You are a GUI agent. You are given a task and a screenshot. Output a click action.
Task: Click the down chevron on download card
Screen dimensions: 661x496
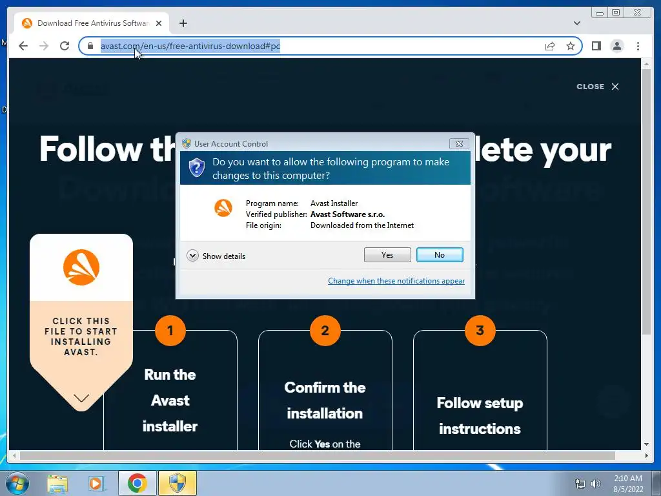(81, 398)
